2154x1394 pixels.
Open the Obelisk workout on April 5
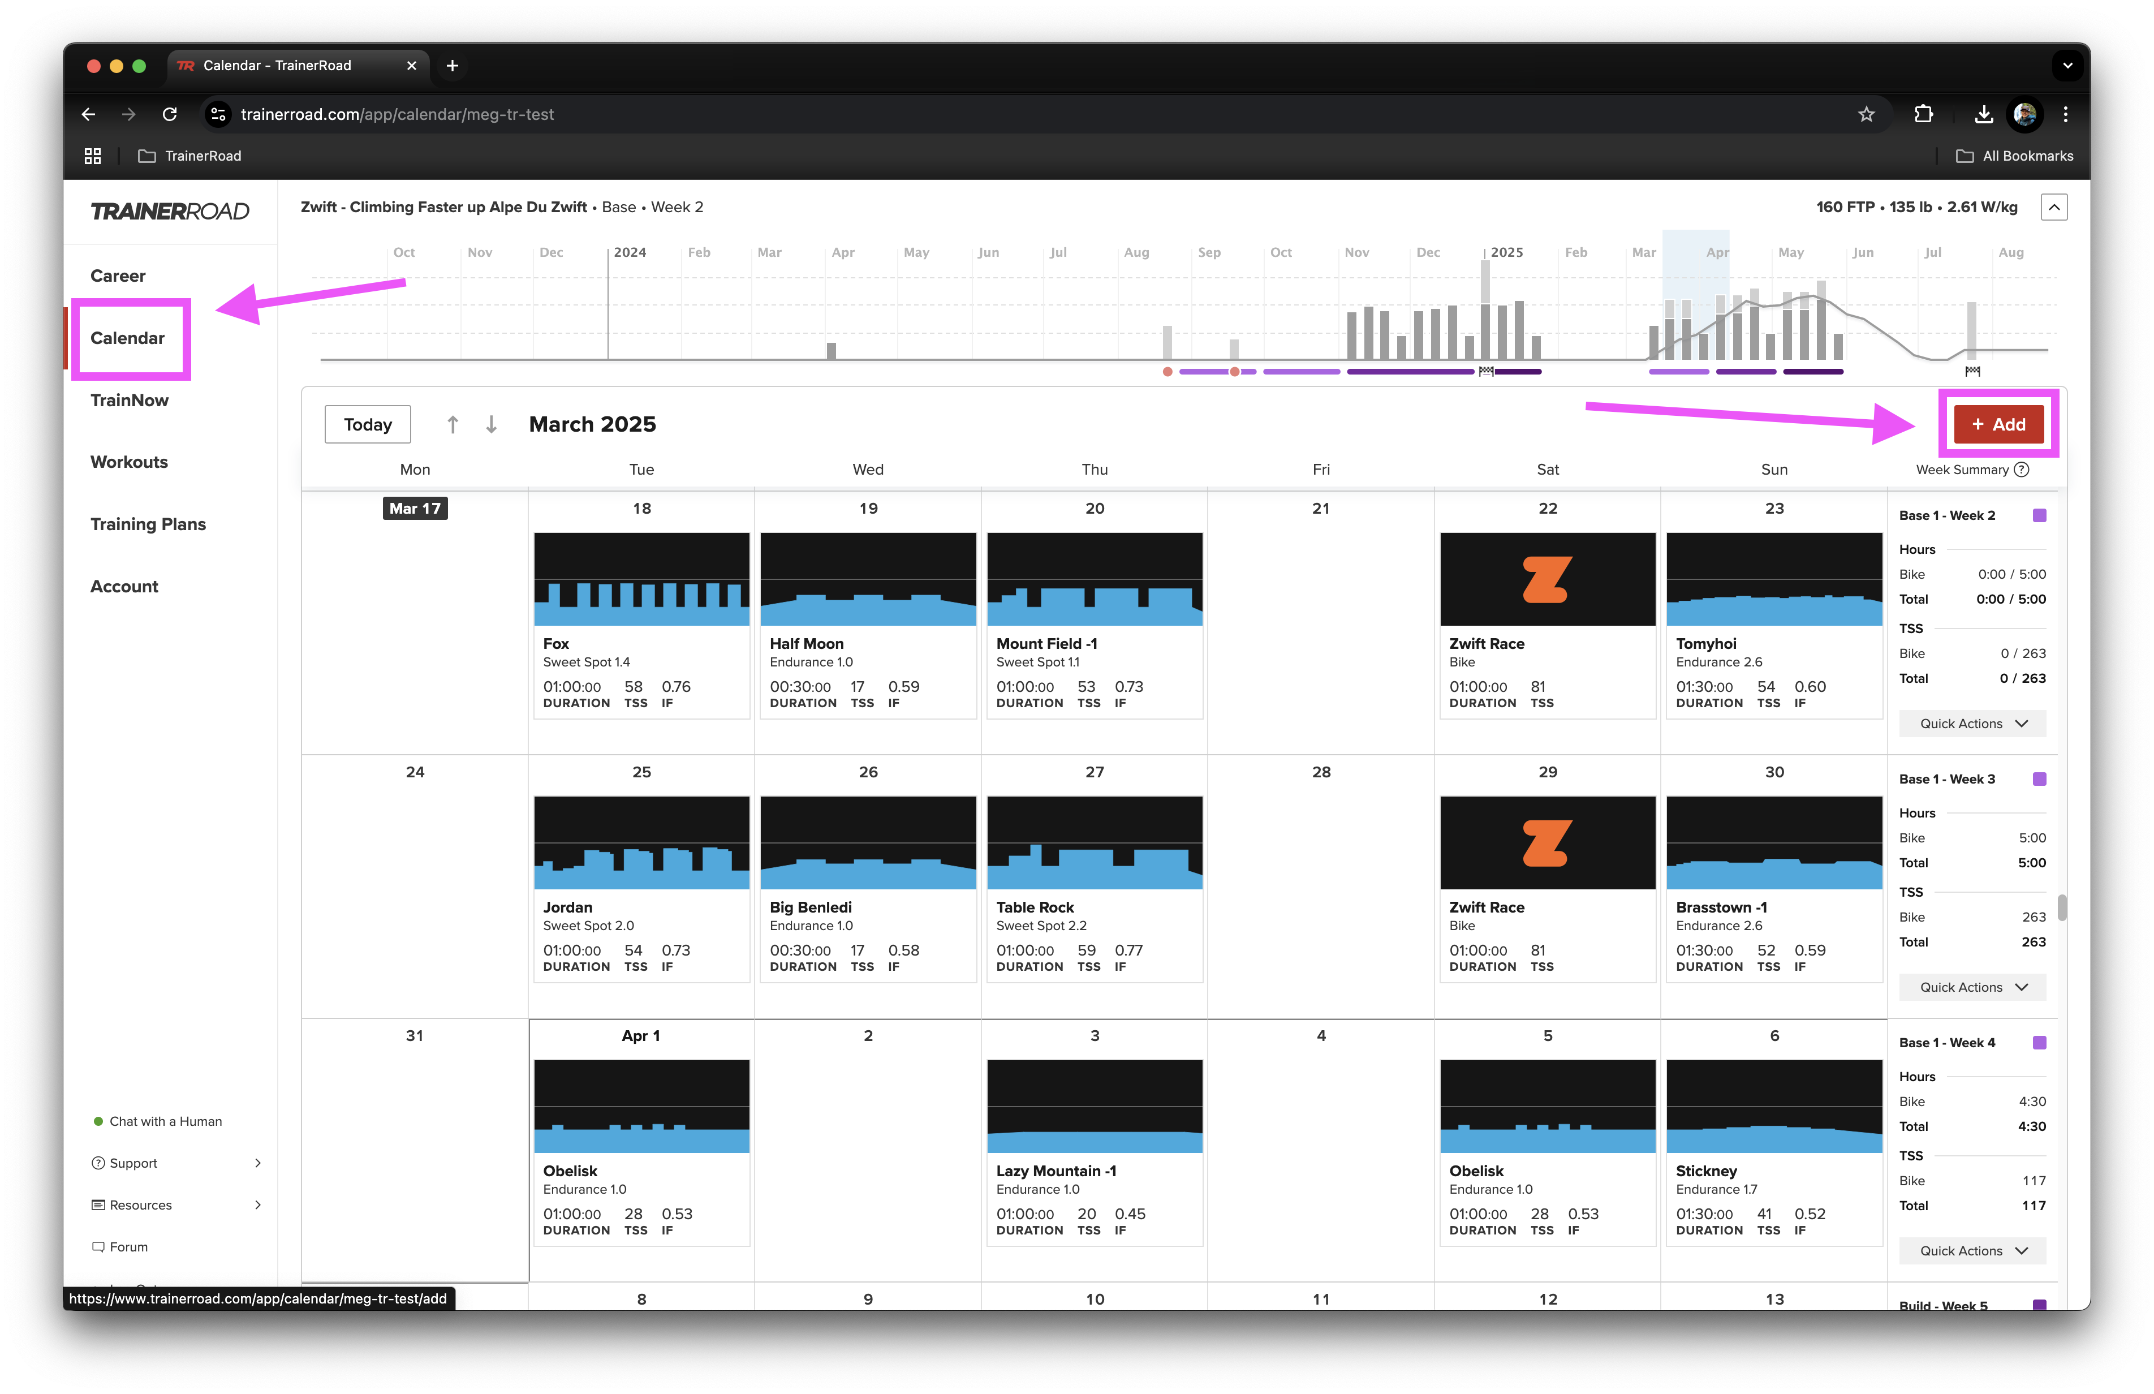1548,1152
